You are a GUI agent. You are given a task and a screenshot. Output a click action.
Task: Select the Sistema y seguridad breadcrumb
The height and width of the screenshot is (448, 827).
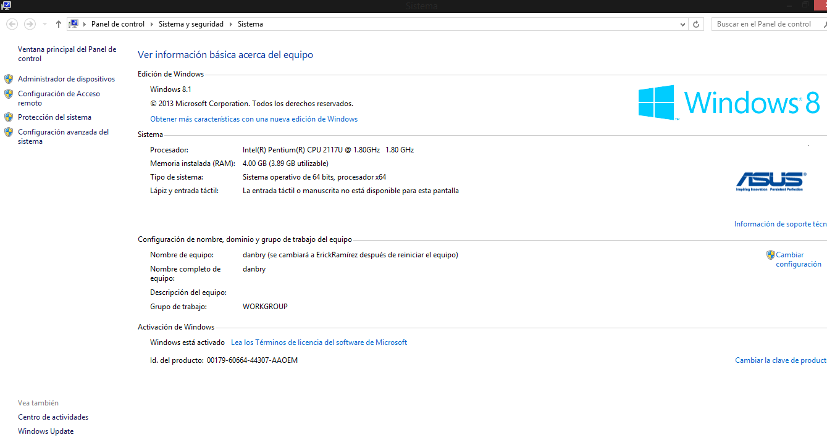[191, 24]
